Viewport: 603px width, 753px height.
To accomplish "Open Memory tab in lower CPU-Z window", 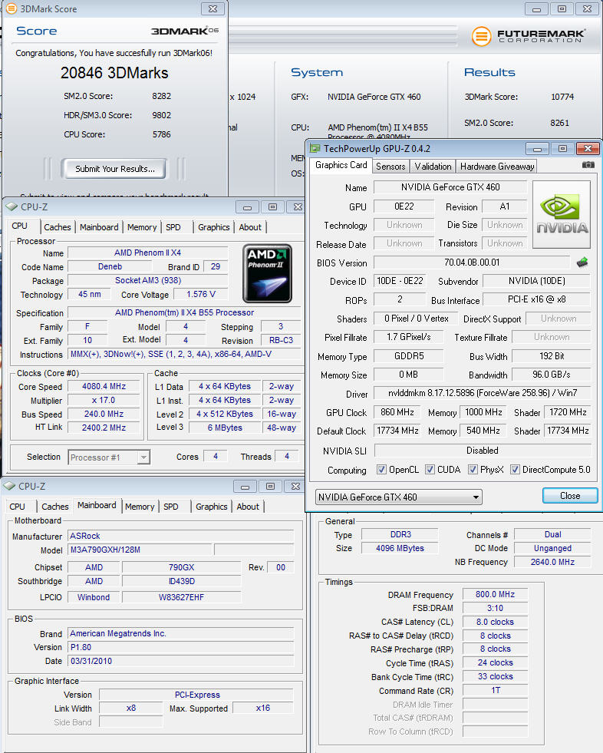I will tap(140, 507).
